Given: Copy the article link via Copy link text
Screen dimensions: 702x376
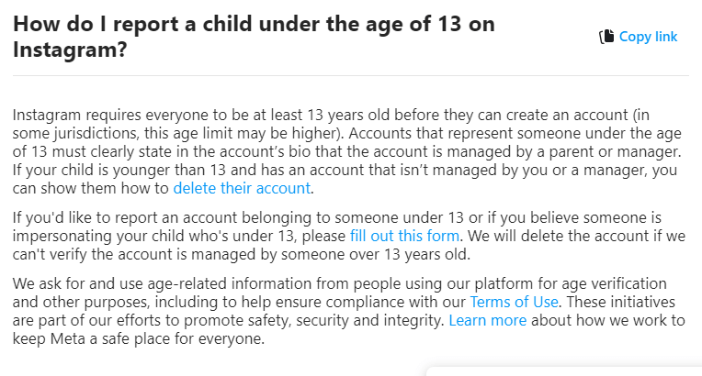Looking at the screenshot, I should pos(648,37).
